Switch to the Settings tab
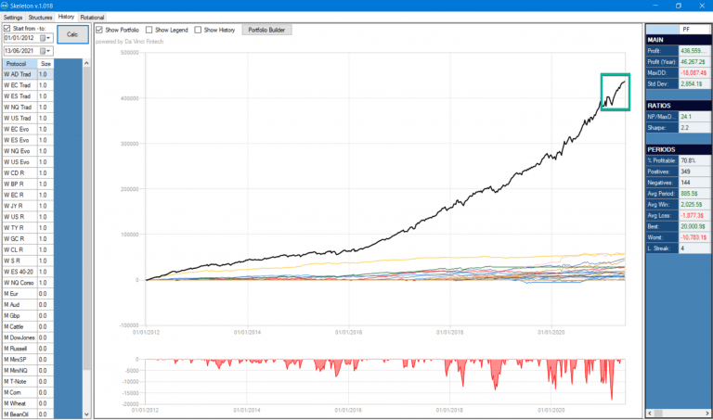Image resolution: width=713 pixels, height=420 pixels. pyautogui.click(x=13, y=17)
